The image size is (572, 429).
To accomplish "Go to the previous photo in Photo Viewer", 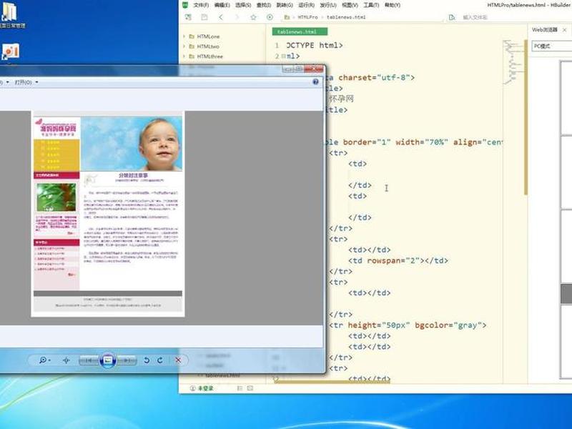I will pyautogui.click(x=89, y=361).
